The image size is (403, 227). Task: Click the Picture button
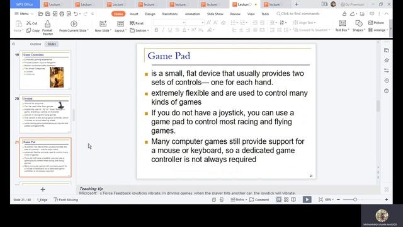point(376,23)
